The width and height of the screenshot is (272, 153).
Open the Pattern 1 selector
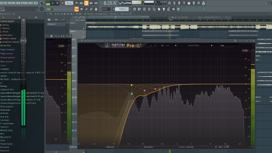(x=122, y=9)
